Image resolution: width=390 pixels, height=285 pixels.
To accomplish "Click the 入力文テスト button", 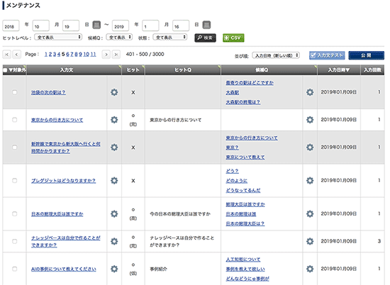I will point(327,55).
